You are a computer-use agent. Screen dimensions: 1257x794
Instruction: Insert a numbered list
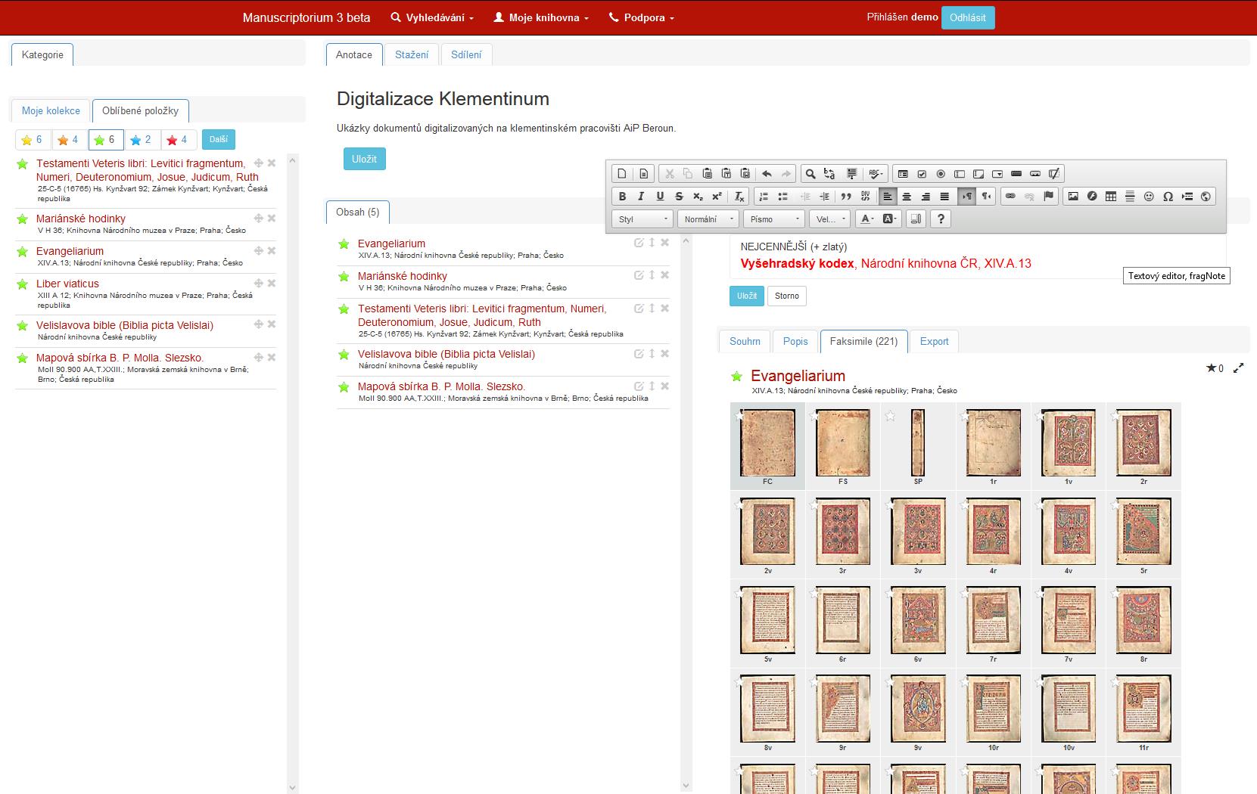tap(764, 196)
